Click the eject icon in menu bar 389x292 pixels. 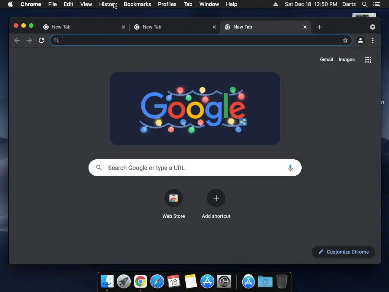[275, 4]
